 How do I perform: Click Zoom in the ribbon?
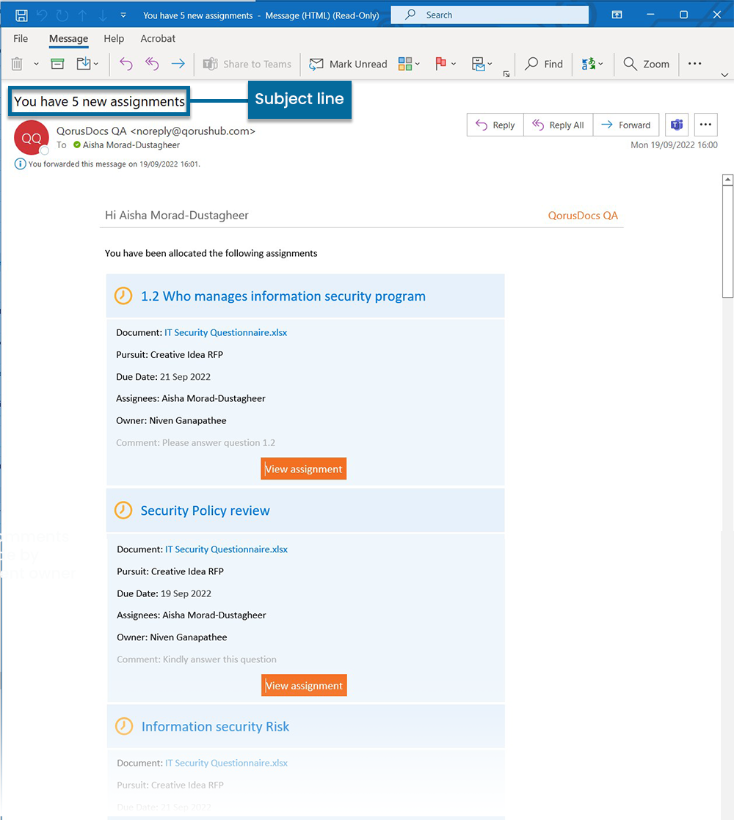[646, 64]
